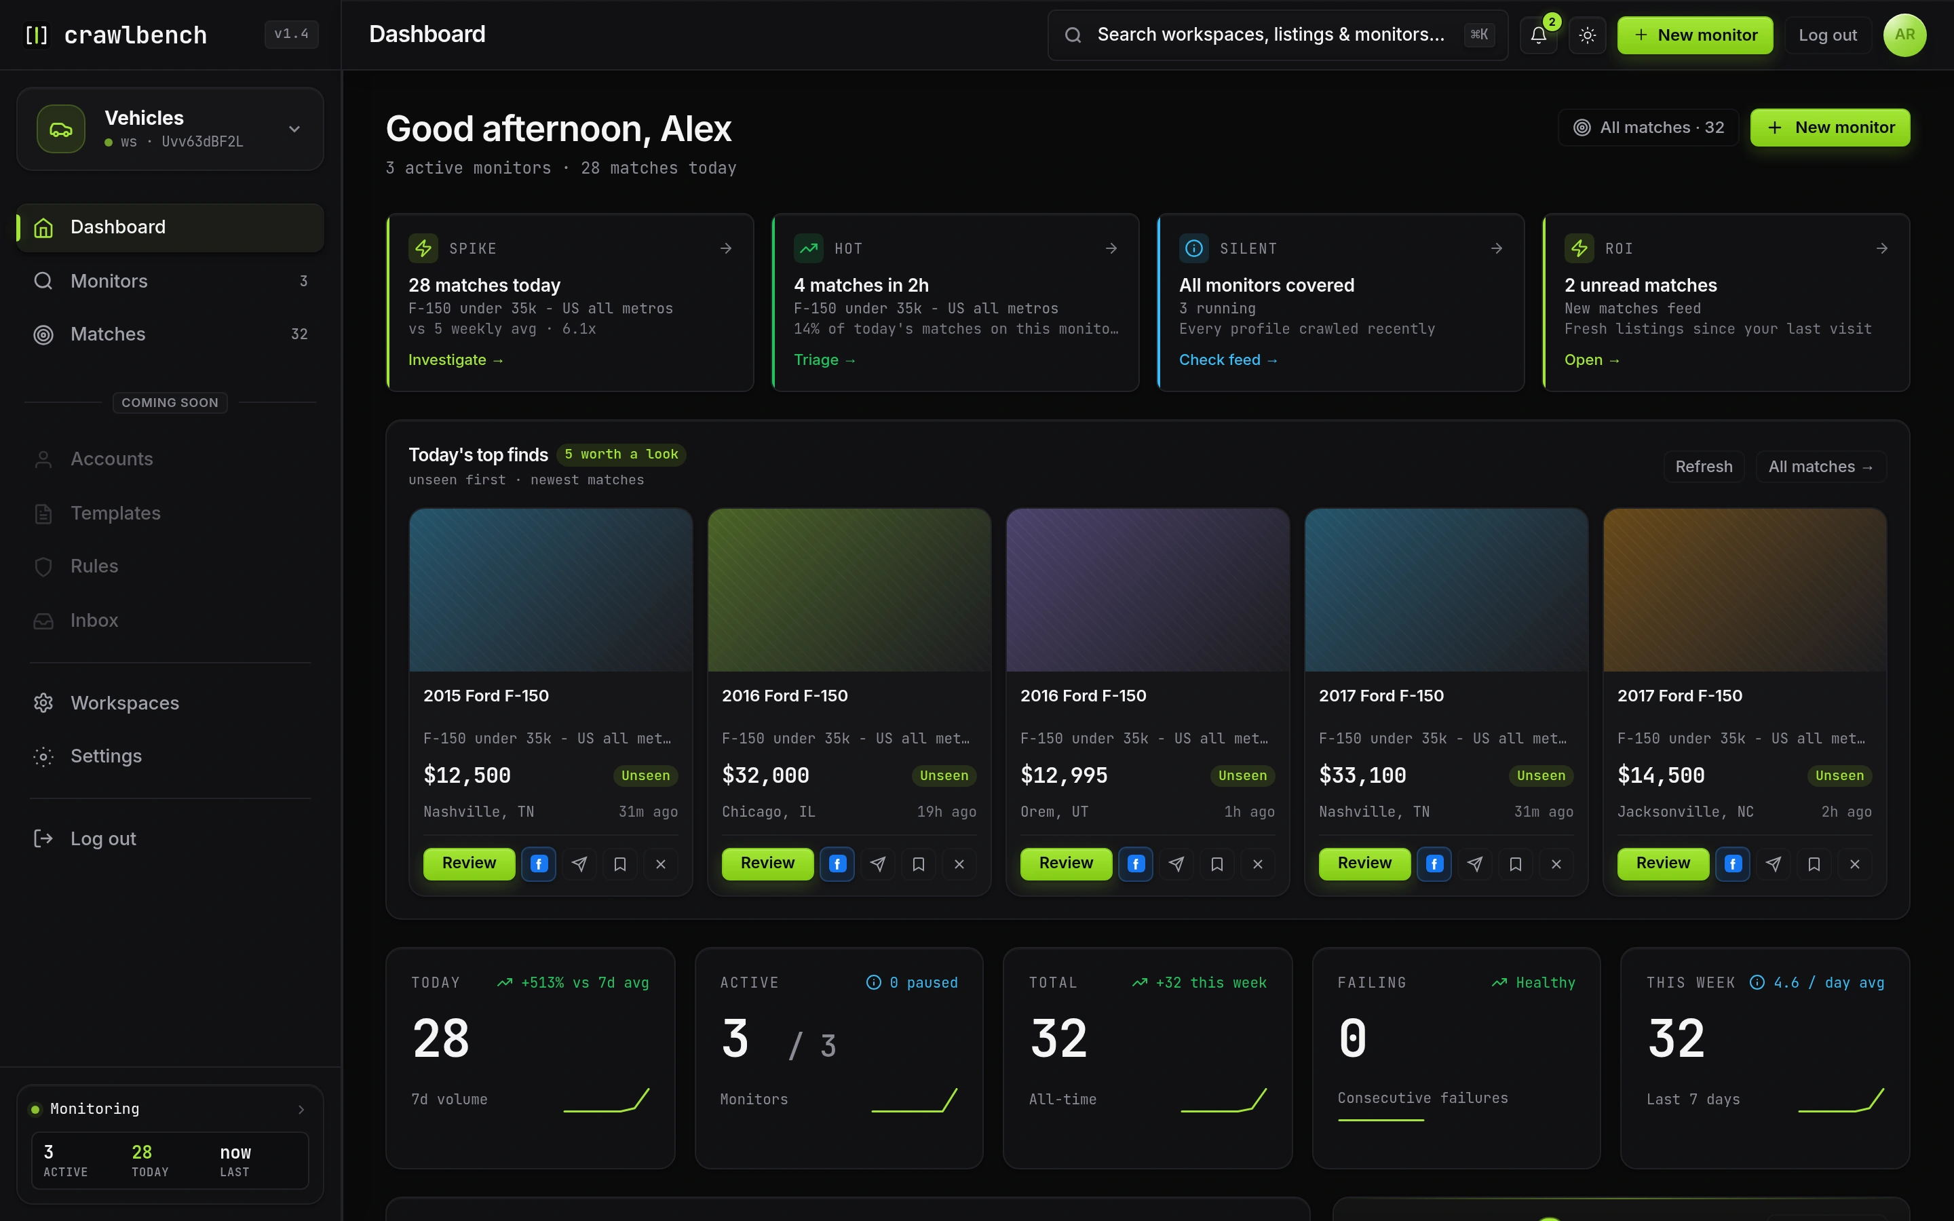Screen dimensions: 1954x1221
Task: Open Workspaces in sidebar
Action: [x=170, y=703]
